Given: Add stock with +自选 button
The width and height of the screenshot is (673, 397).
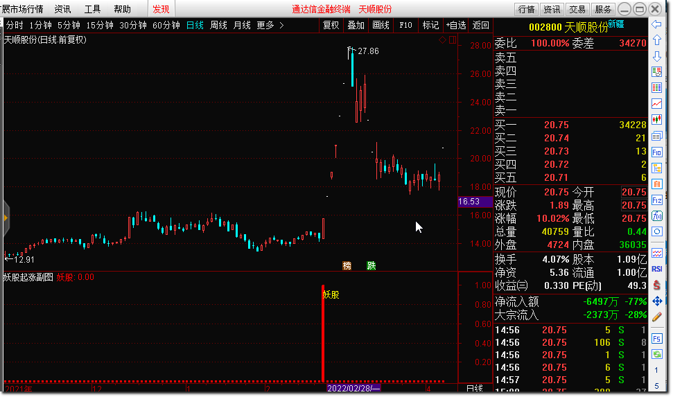Looking at the screenshot, I should pyautogui.click(x=456, y=26).
